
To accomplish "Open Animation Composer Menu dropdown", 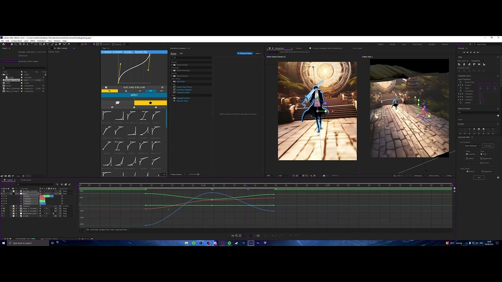I will point(259,53).
